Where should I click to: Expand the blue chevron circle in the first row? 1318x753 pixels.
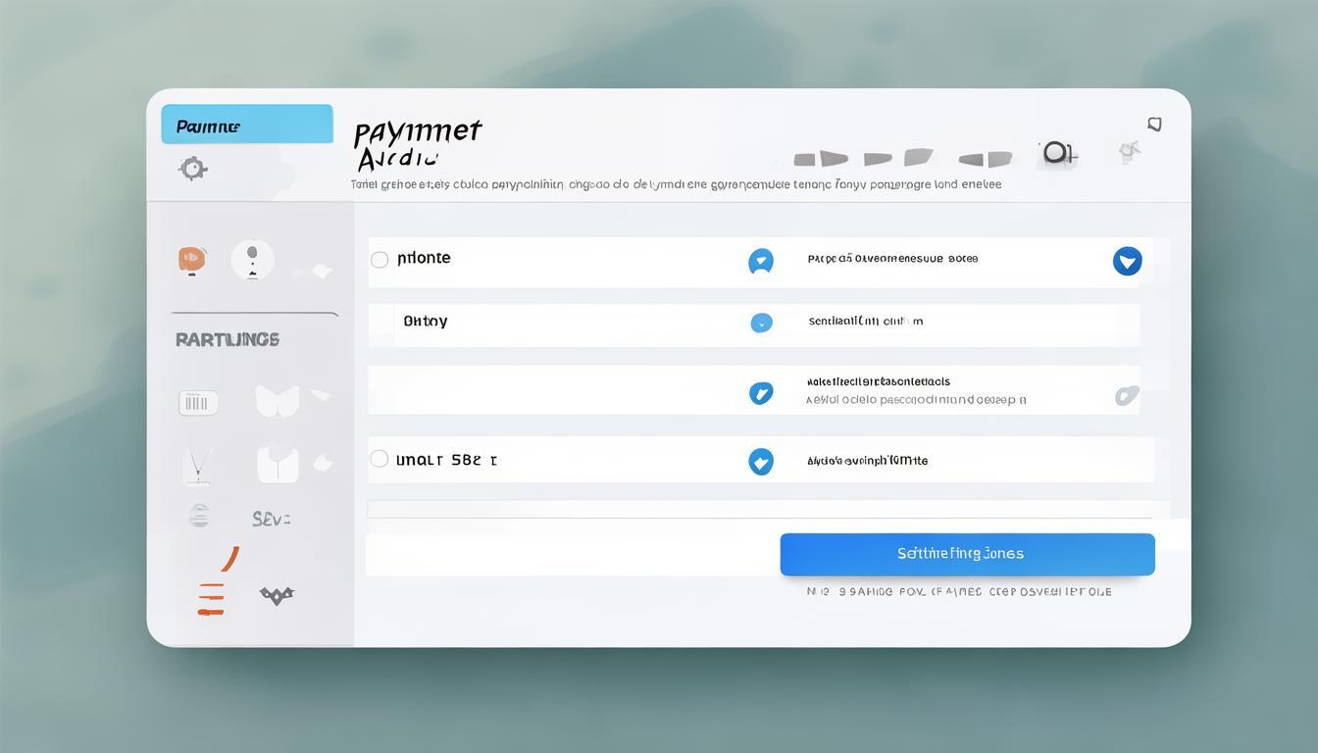[x=761, y=261]
